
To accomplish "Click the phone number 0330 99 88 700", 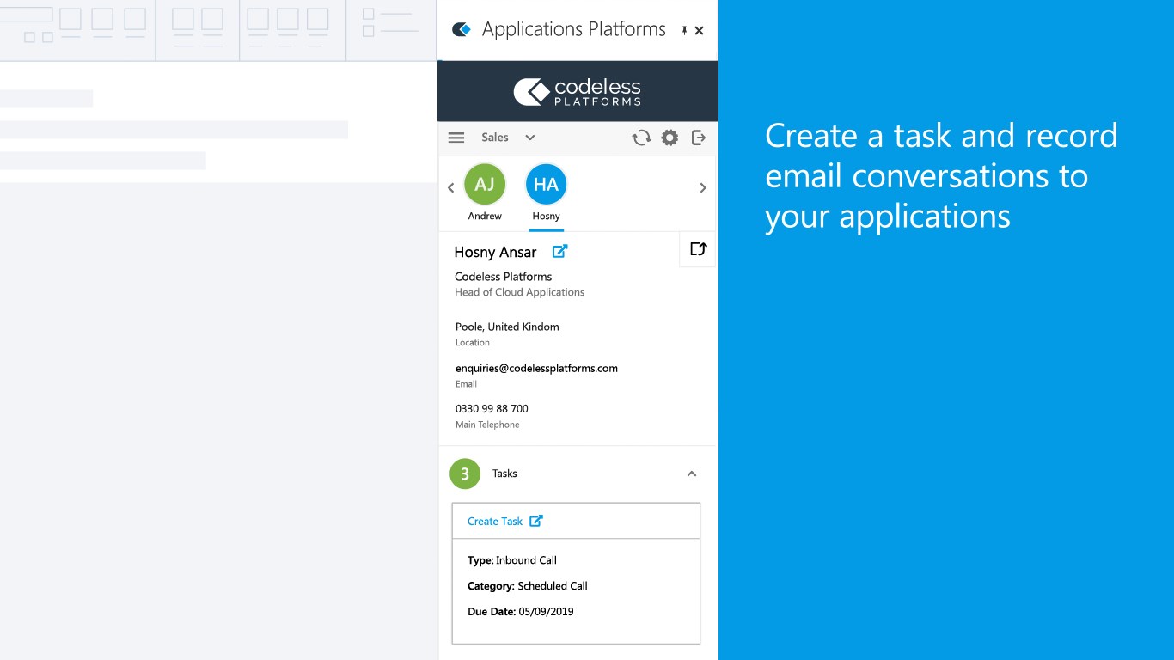I will click(492, 409).
